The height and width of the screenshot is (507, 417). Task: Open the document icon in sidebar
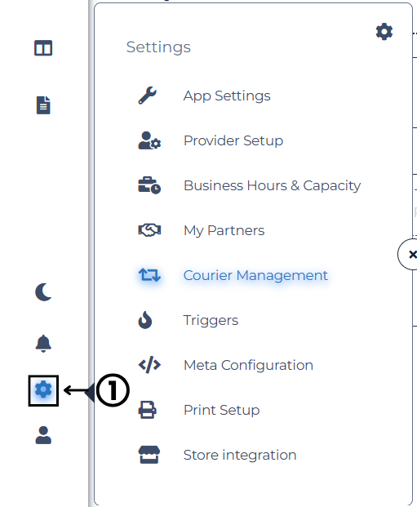click(x=43, y=105)
